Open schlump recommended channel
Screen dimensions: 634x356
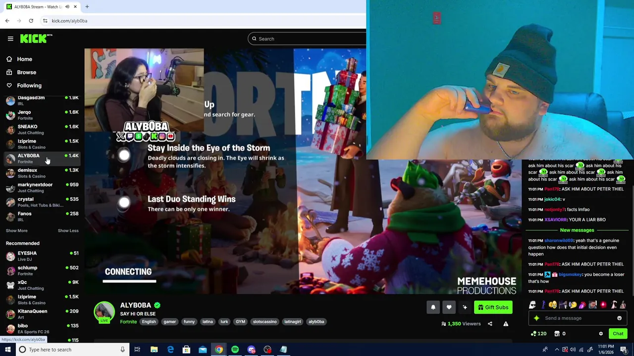(x=42, y=270)
